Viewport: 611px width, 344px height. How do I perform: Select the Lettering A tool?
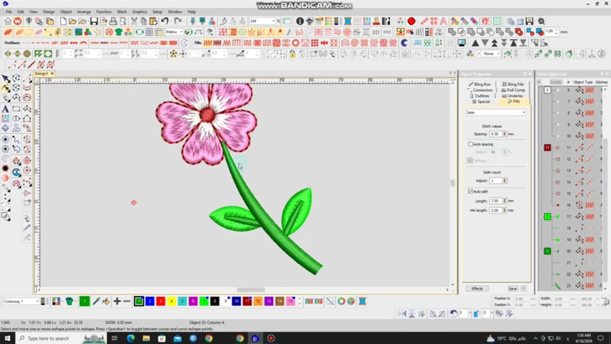click(x=6, y=109)
